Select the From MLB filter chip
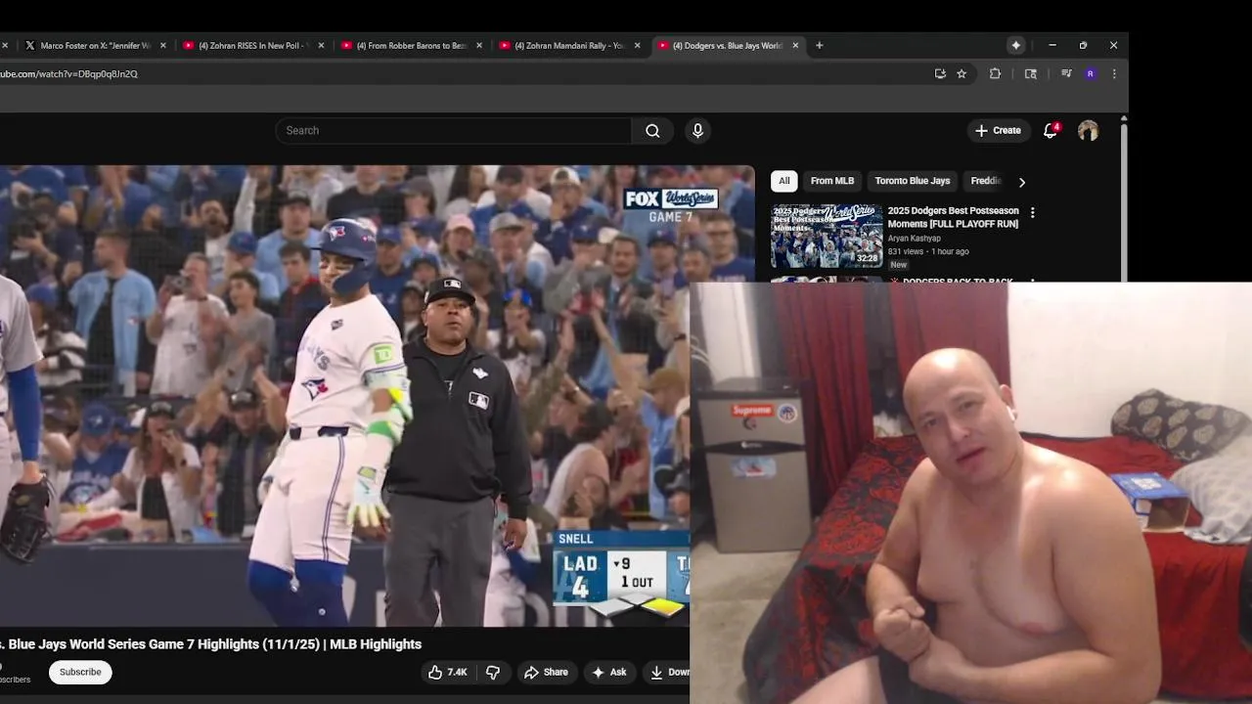 [x=832, y=181]
